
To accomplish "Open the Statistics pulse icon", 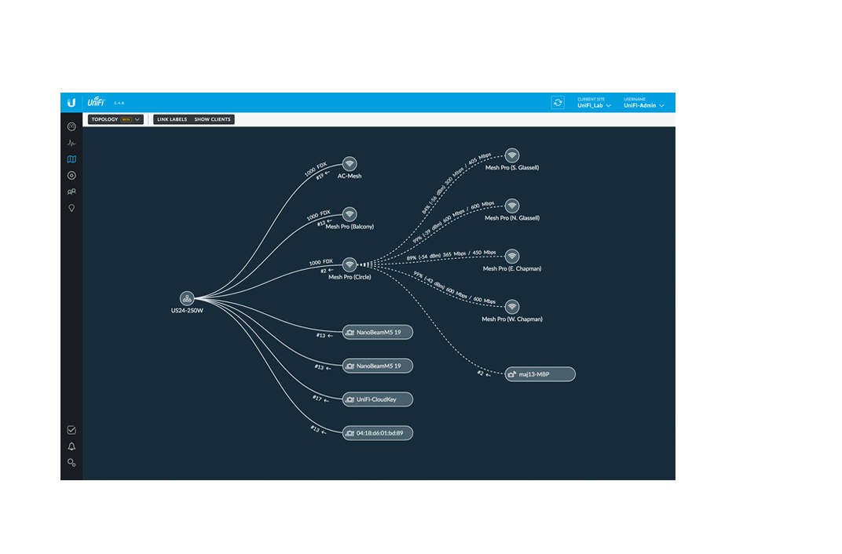I will click(x=71, y=143).
